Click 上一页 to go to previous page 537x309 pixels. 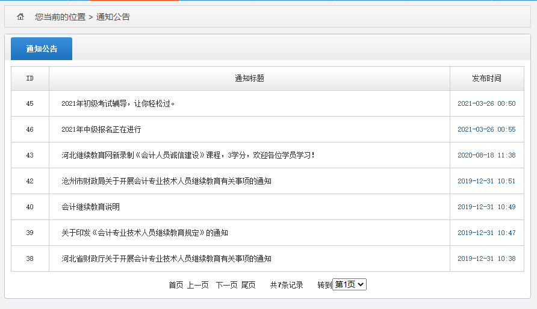(197, 285)
